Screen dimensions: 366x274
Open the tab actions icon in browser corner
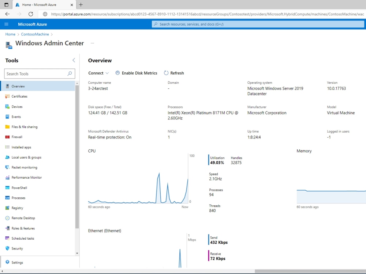[x=6, y=5]
